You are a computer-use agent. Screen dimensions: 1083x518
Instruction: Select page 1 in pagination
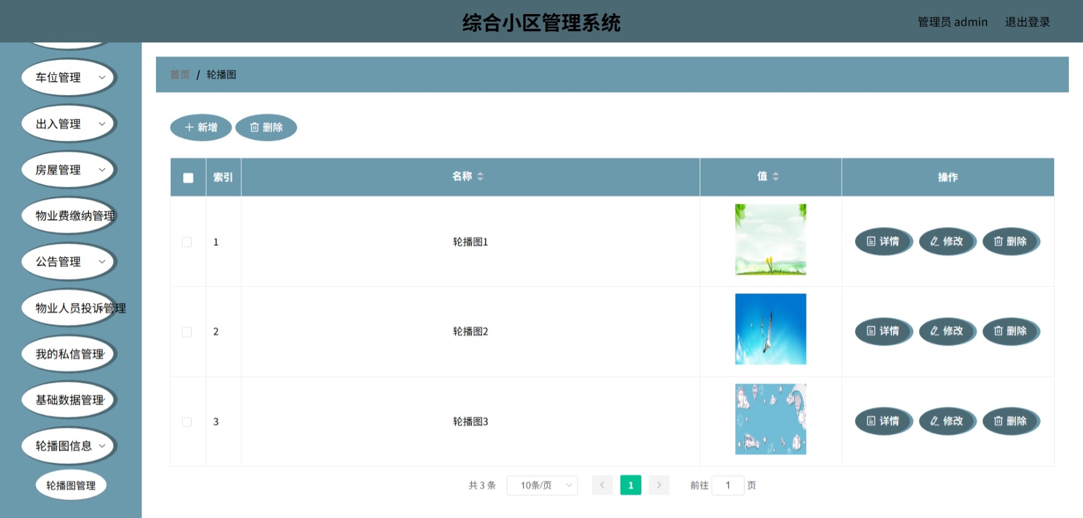click(630, 485)
